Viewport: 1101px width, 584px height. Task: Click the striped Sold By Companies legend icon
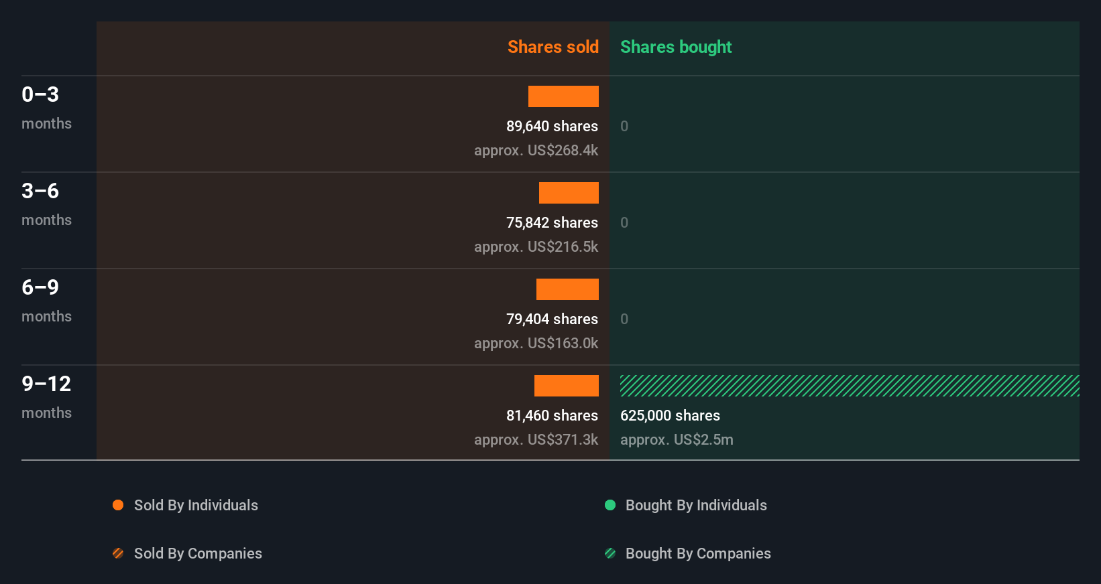118,553
